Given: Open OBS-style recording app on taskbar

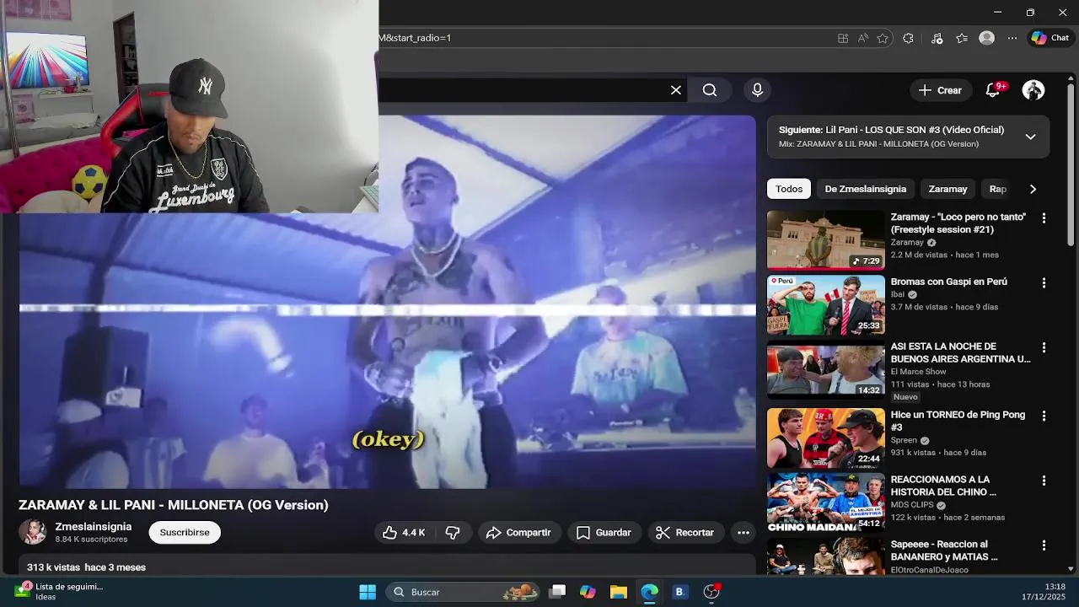Looking at the screenshot, I should pos(711,592).
